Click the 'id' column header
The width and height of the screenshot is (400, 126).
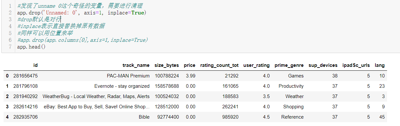(x=35, y=65)
